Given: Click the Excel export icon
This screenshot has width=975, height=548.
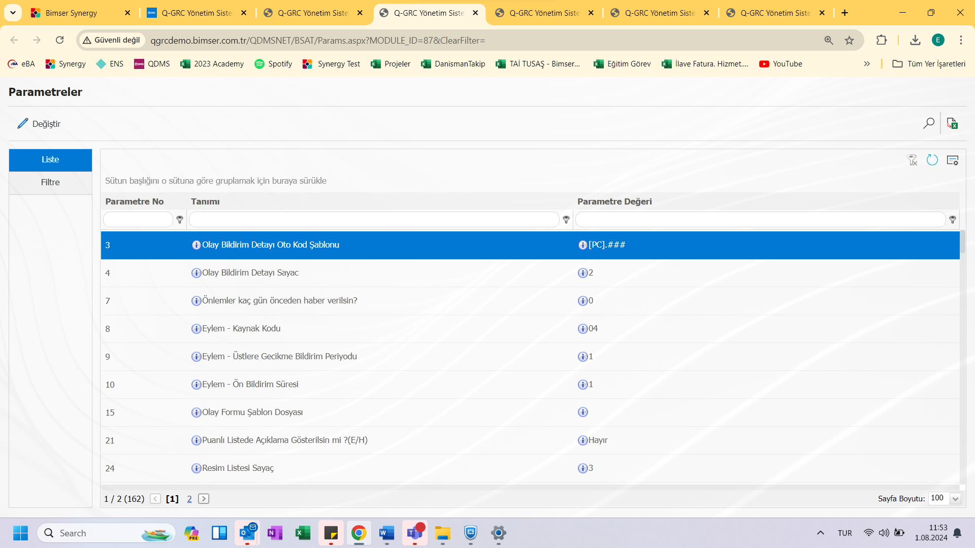Looking at the screenshot, I should pyautogui.click(x=952, y=123).
